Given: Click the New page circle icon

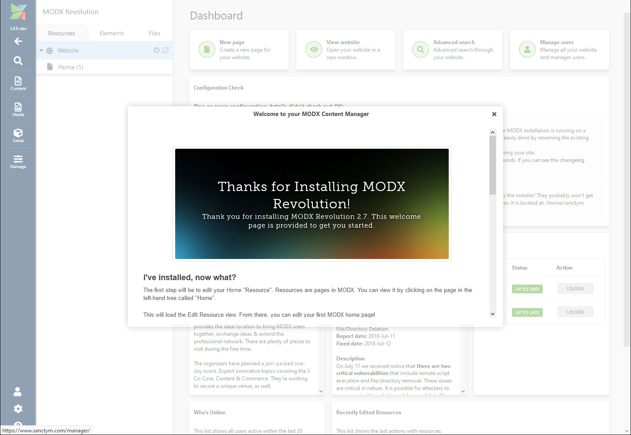Looking at the screenshot, I should [207, 49].
